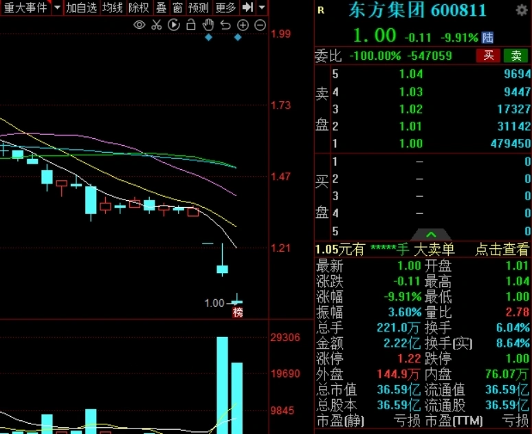
Task: Zoom in with the plus icon
Action: coord(243,25)
